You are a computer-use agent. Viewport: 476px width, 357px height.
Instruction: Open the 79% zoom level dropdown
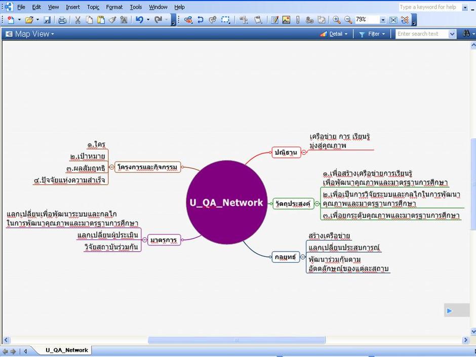(382, 20)
